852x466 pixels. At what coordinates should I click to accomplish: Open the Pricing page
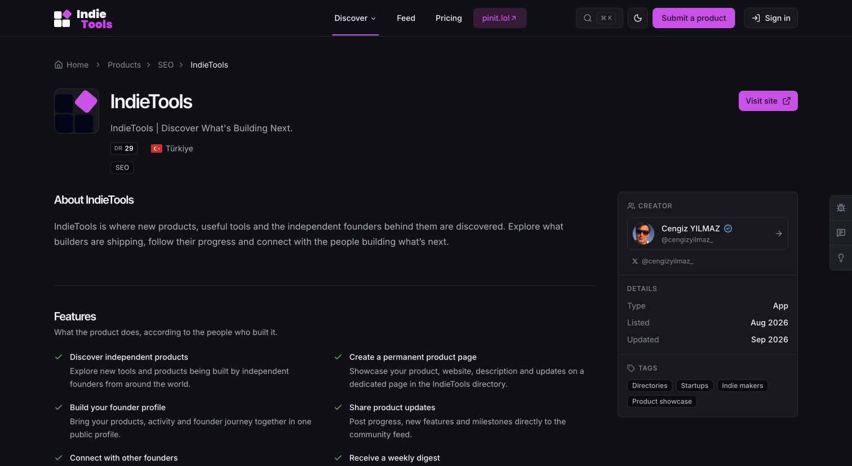click(x=449, y=18)
